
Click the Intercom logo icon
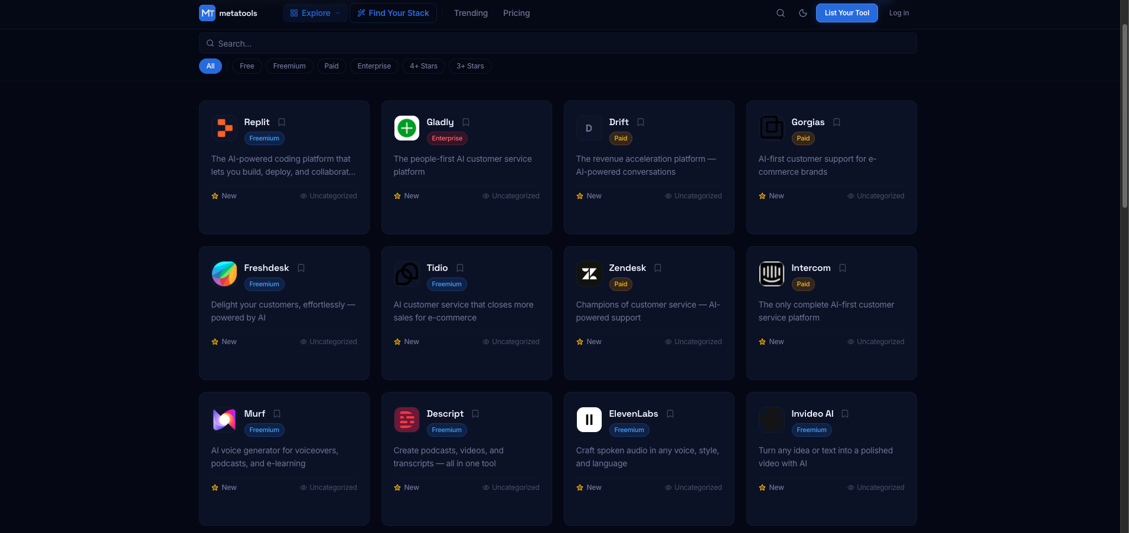pyautogui.click(x=771, y=274)
